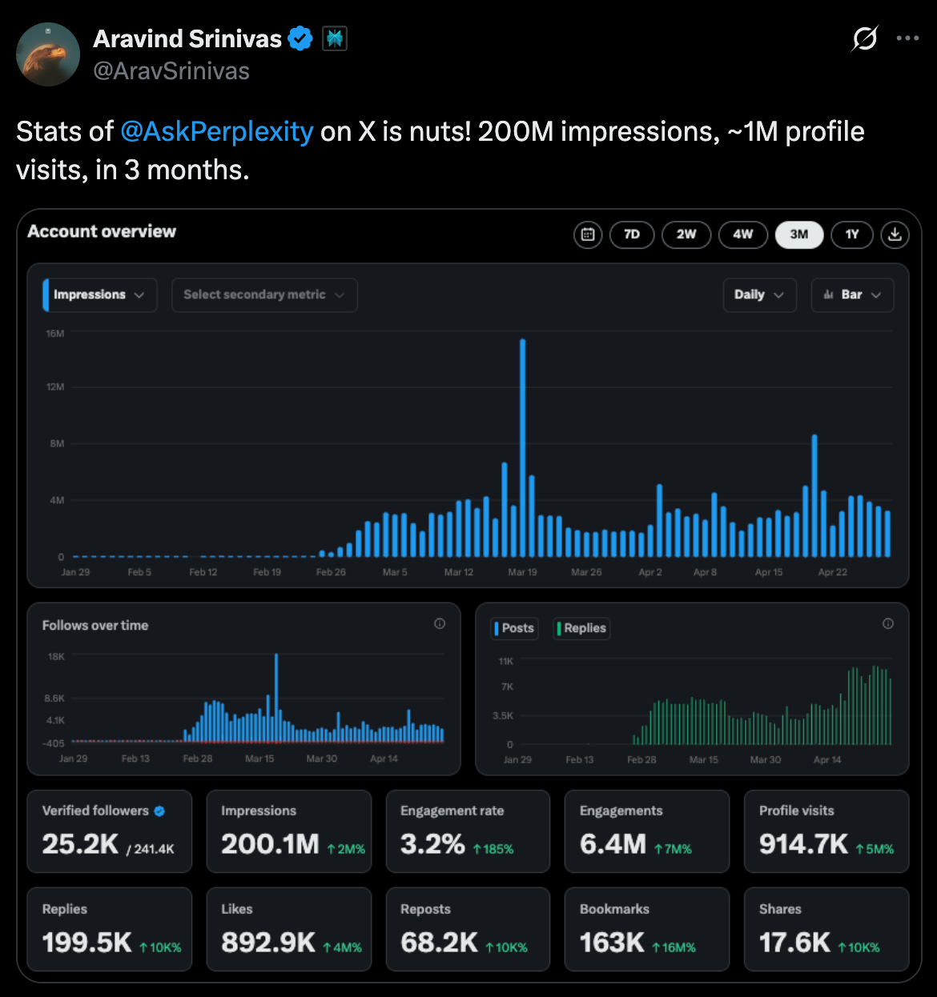The height and width of the screenshot is (997, 937).
Task: Click the verified icon beside Verified followers
Action: (x=159, y=811)
